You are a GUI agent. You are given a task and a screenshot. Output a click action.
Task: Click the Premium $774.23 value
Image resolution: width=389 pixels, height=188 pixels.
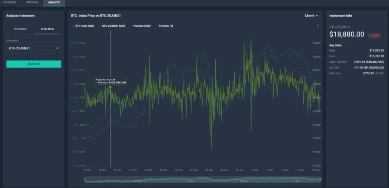(x=368, y=73)
